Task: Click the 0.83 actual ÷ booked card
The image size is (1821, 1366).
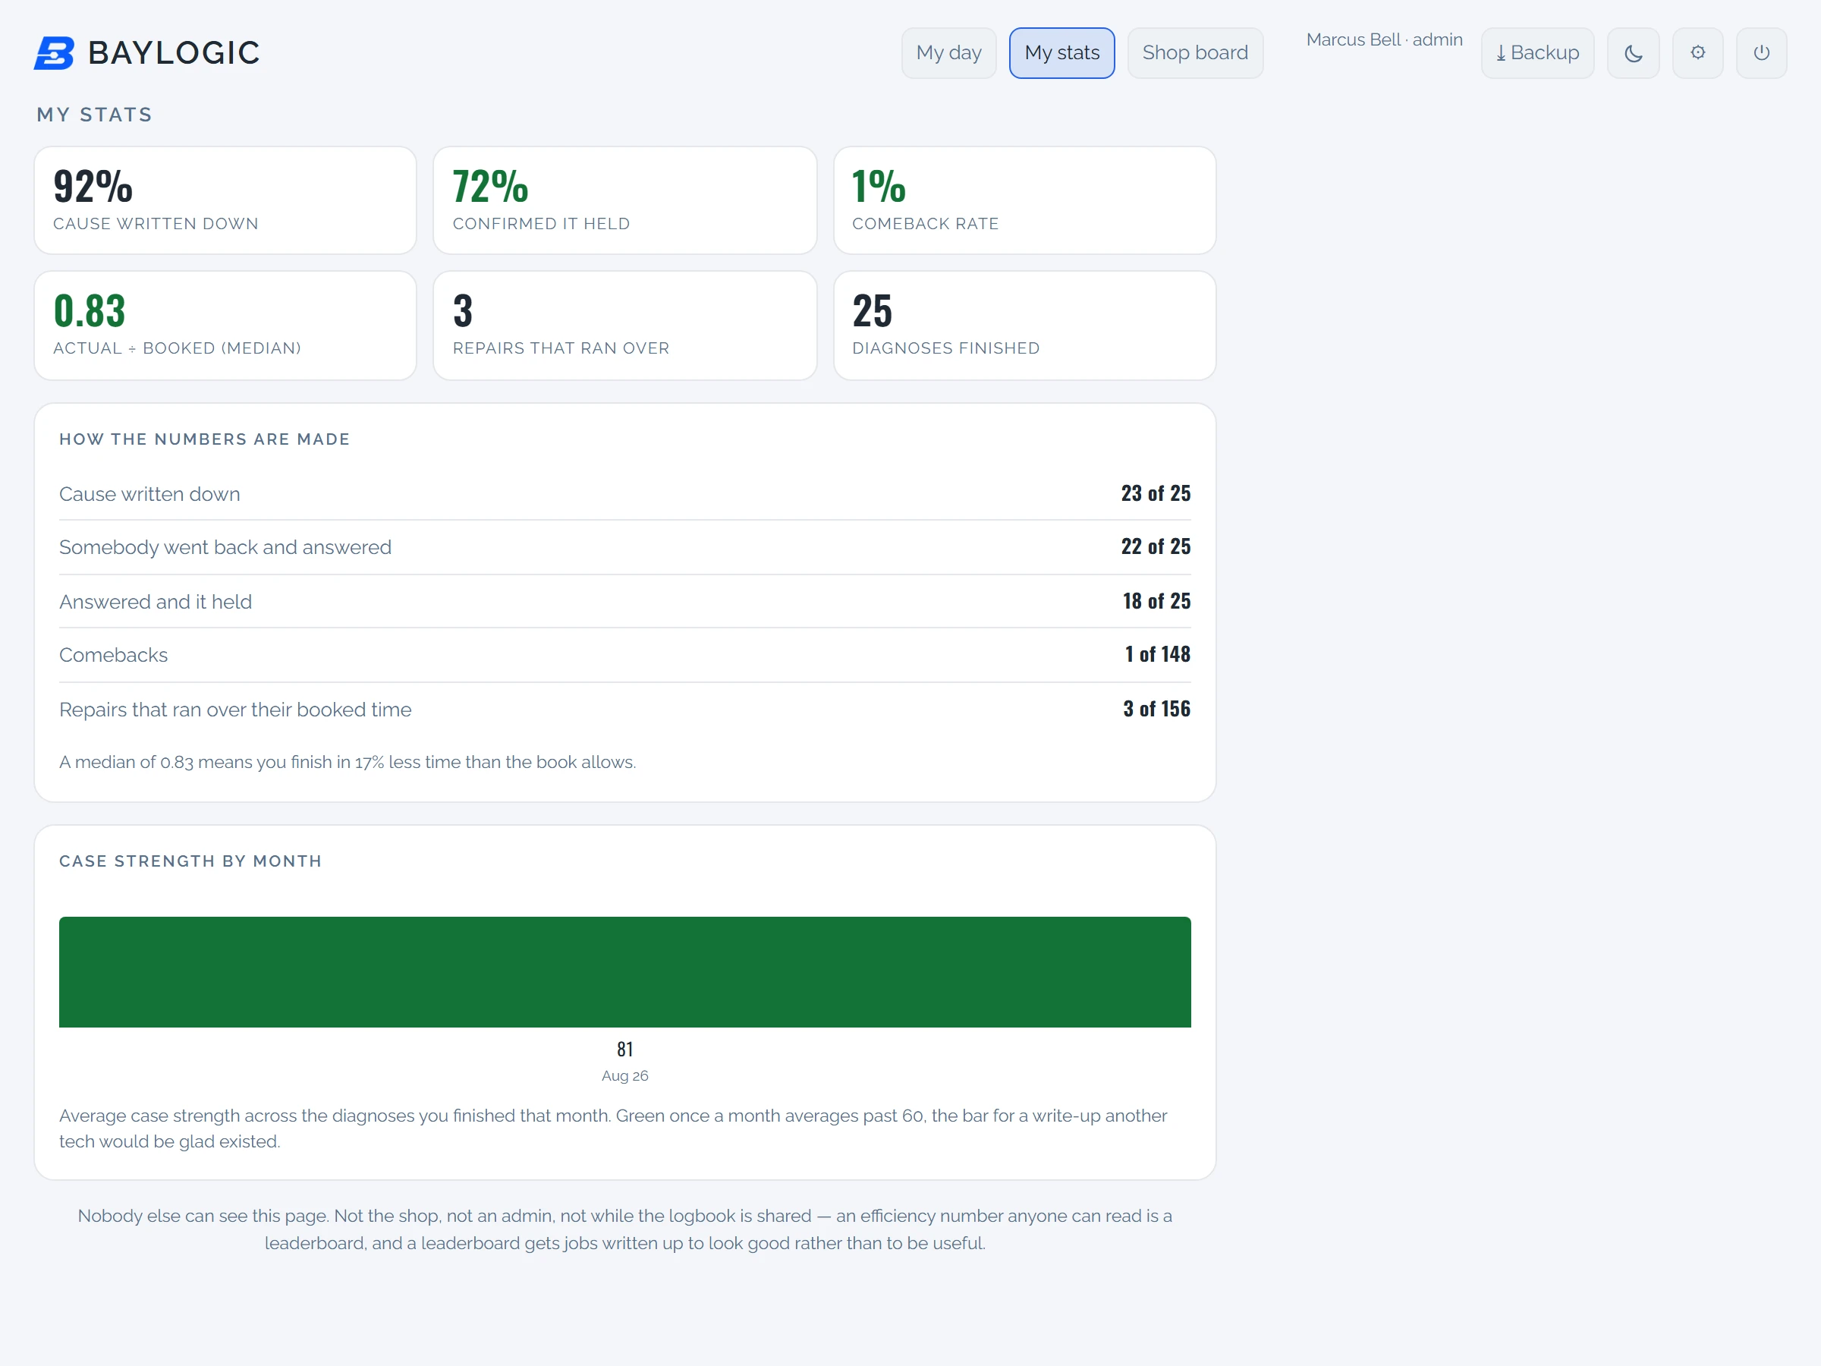Action: coord(225,326)
